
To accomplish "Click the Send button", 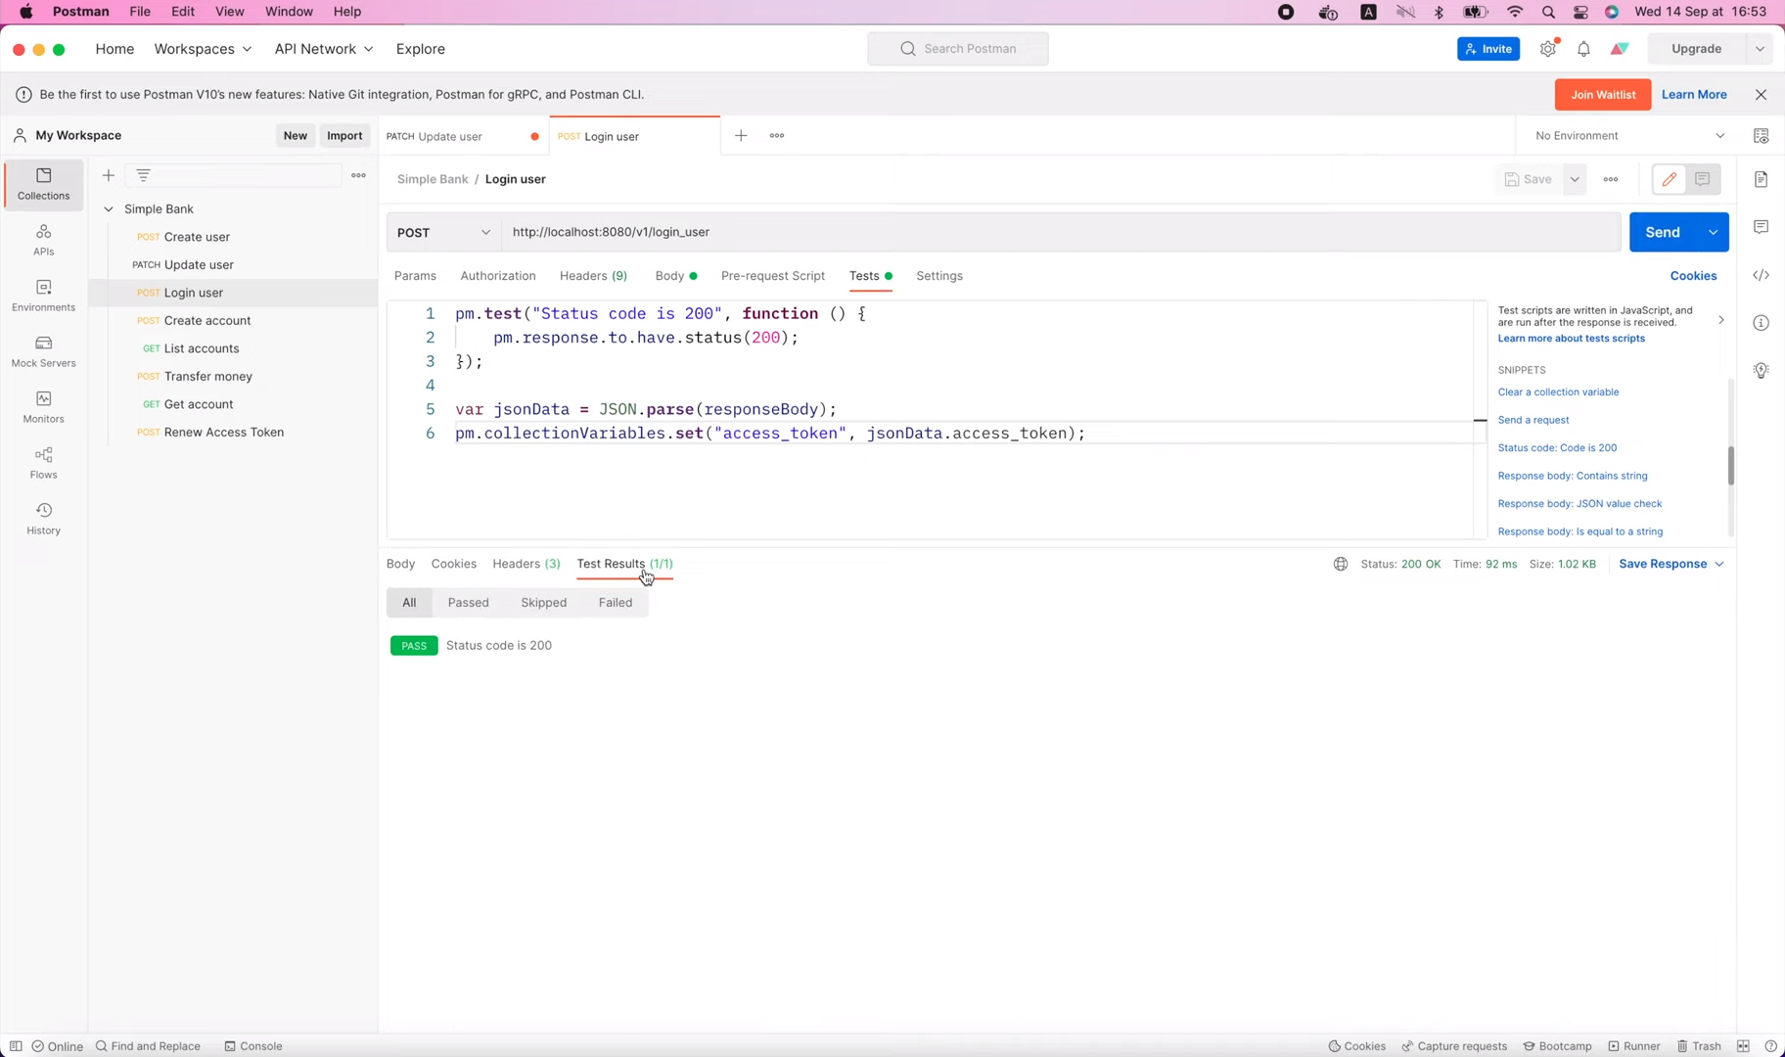I will (x=1663, y=232).
